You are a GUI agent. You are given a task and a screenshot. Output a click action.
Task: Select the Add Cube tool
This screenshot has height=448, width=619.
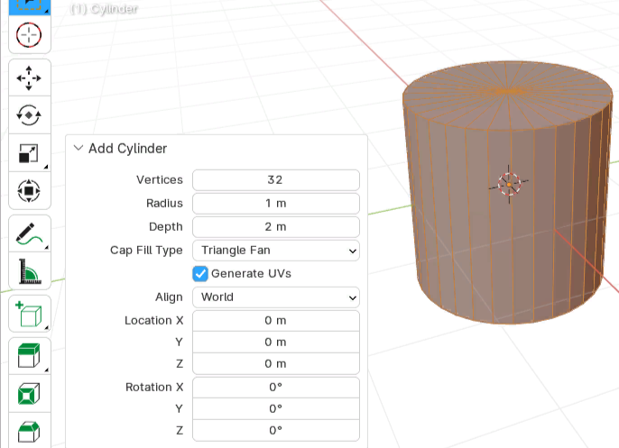tap(30, 314)
